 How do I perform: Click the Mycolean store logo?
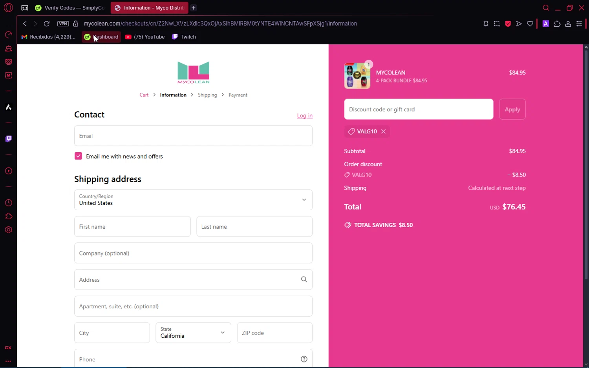point(193,72)
